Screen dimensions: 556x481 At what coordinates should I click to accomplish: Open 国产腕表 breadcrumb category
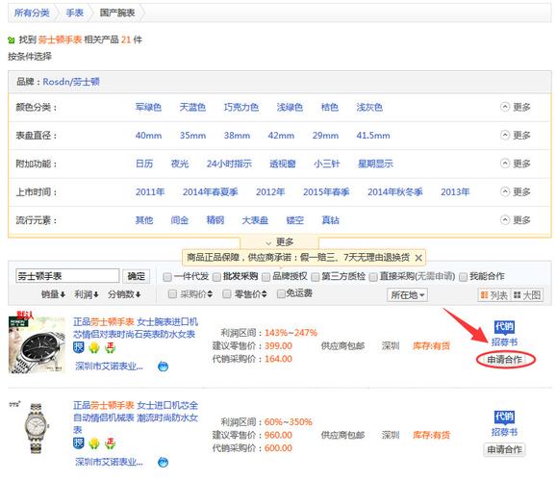pyautogui.click(x=117, y=13)
